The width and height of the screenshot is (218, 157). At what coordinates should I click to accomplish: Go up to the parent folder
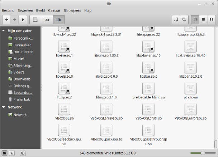[x=23, y=20]
